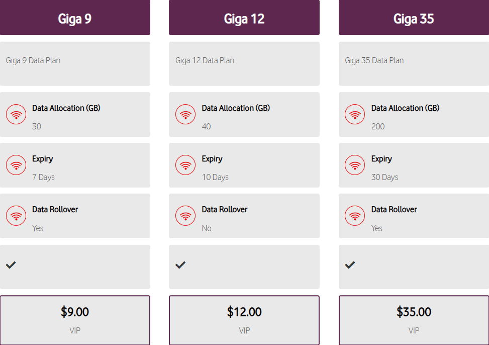
Task: Click the Expiry wifi icon under Giga 9
Action: tap(16, 165)
